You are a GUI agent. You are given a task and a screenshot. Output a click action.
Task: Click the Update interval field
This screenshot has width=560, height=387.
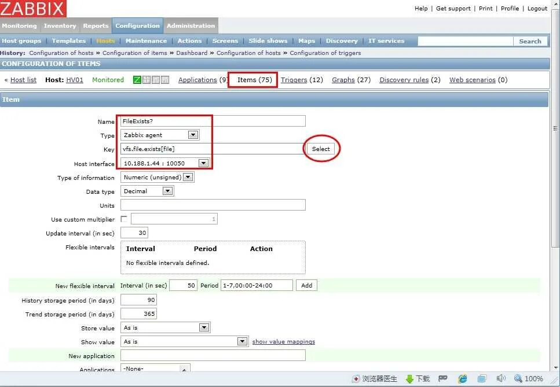tap(134, 233)
